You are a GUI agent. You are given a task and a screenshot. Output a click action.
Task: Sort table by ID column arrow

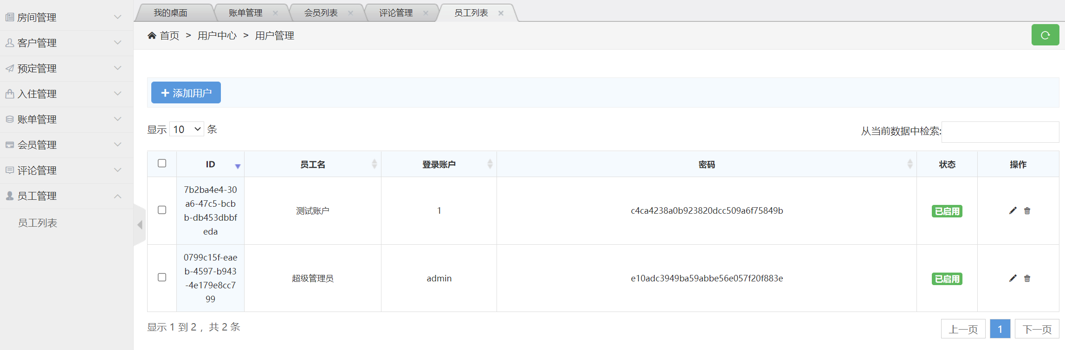click(x=238, y=166)
